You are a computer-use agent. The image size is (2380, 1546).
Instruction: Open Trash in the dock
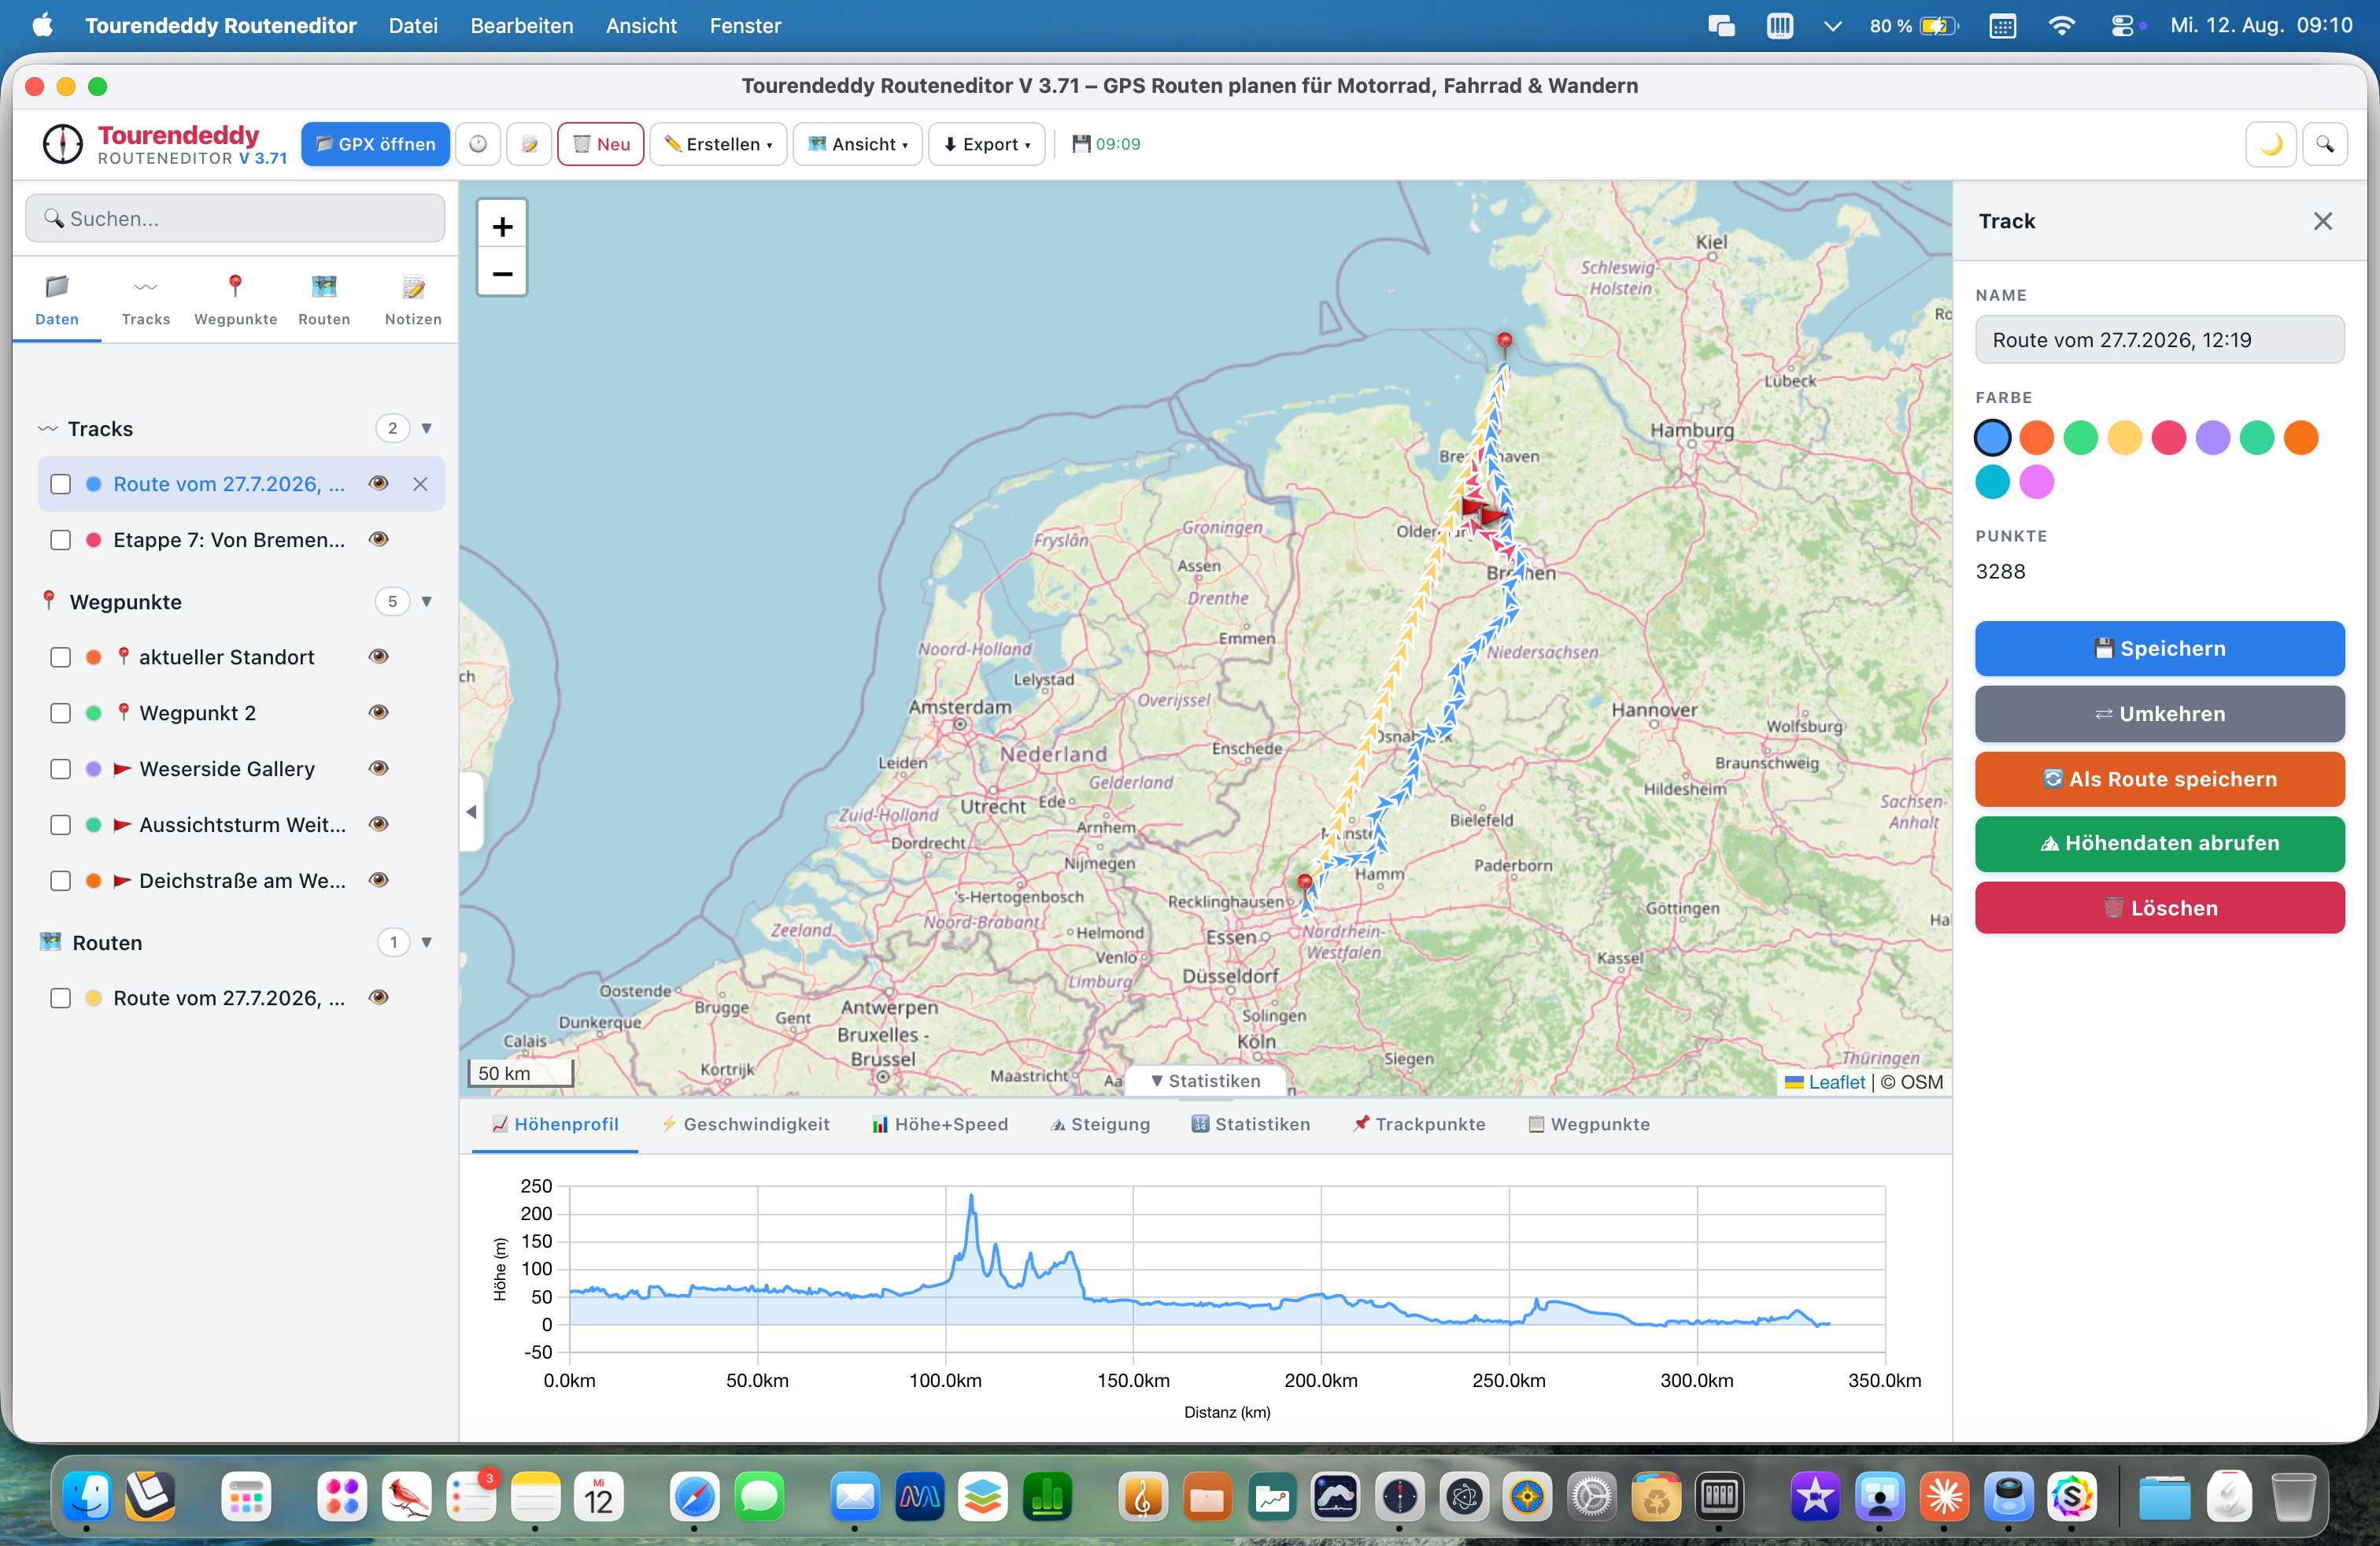(x=2293, y=1497)
